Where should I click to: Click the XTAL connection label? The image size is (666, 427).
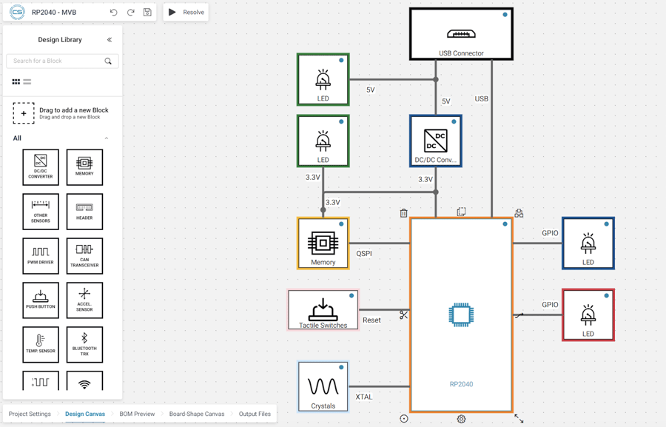click(364, 397)
